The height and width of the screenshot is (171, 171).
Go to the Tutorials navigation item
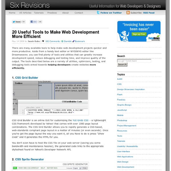point(39,13)
